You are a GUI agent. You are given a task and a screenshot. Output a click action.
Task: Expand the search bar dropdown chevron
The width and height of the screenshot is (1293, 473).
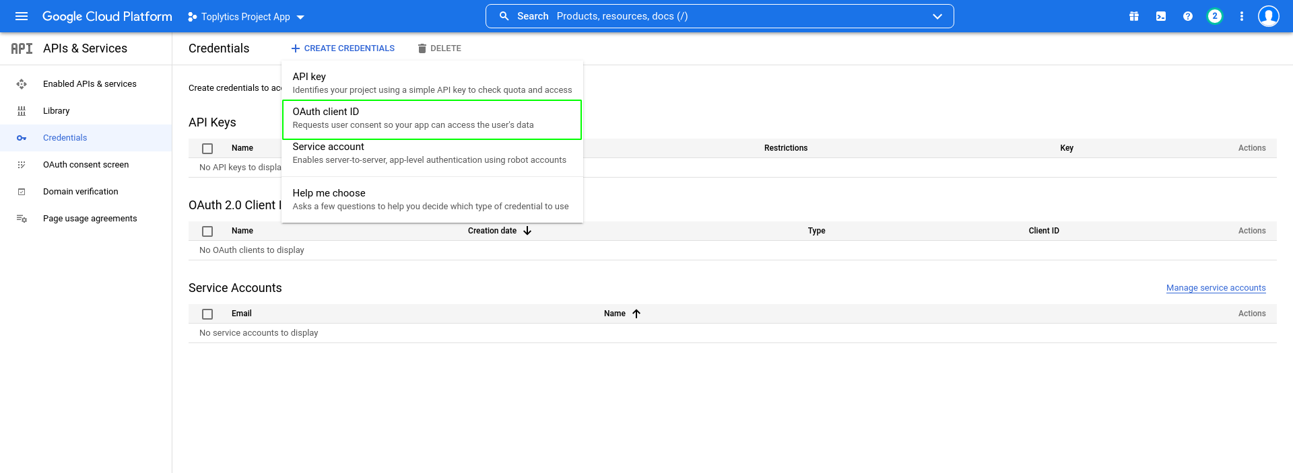937,16
